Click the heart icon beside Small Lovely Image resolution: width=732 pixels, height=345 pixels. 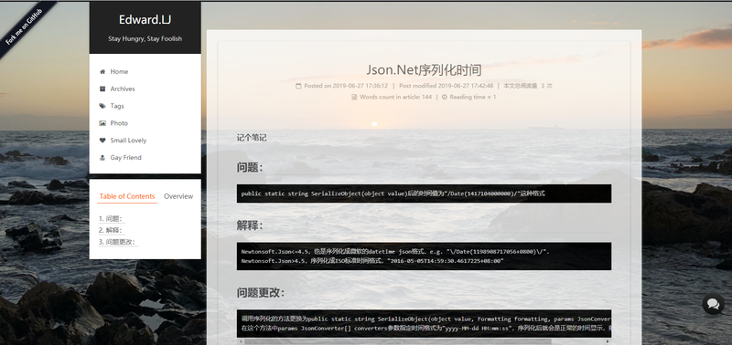click(x=102, y=141)
